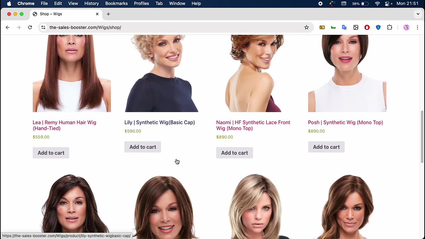Click the Naomi short red wig image
425x239 pixels.
point(255,73)
